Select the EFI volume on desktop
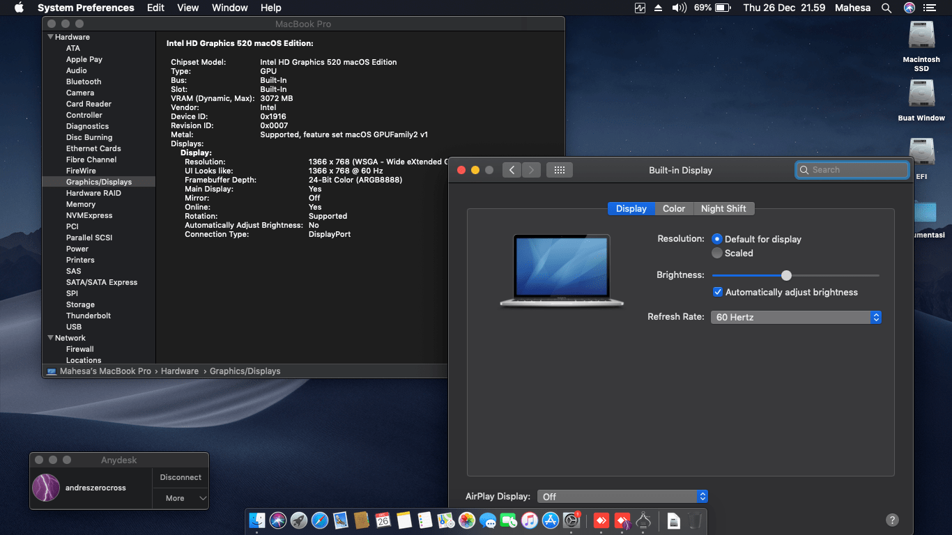 point(921,159)
